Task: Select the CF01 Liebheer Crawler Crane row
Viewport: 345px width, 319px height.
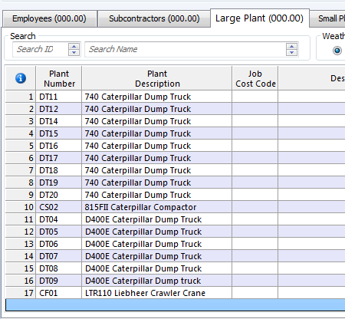Action: tap(175, 293)
